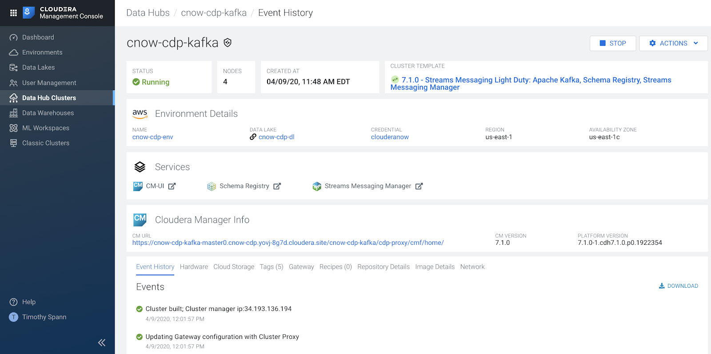The height and width of the screenshot is (354, 711).
Task: Open Environments in sidebar
Action: (x=42, y=52)
